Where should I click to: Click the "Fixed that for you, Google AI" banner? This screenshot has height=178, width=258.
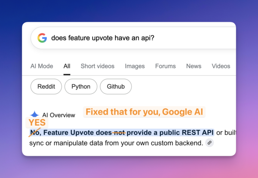click(144, 112)
